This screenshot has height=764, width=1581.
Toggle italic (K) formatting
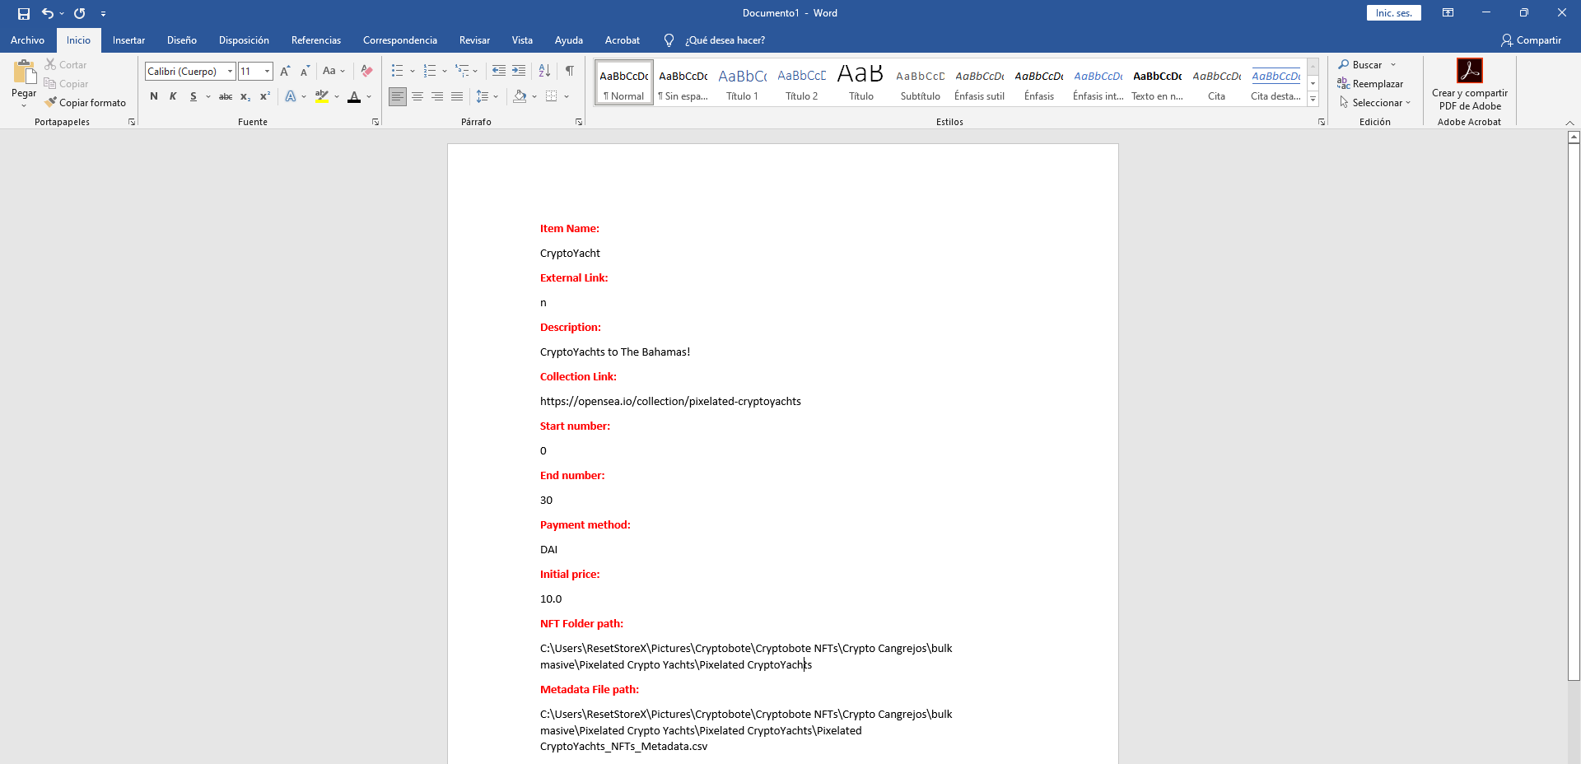pyautogui.click(x=173, y=96)
